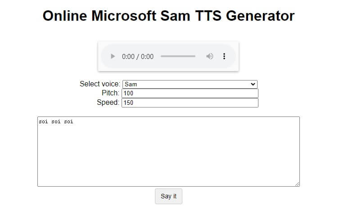The width and height of the screenshot is (353, 206).
Task: Click the chevron arrow on the voice selector
Action: (253, 84)
